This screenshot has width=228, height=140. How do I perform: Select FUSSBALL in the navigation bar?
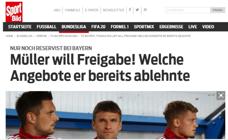click(x=47, y=27)
